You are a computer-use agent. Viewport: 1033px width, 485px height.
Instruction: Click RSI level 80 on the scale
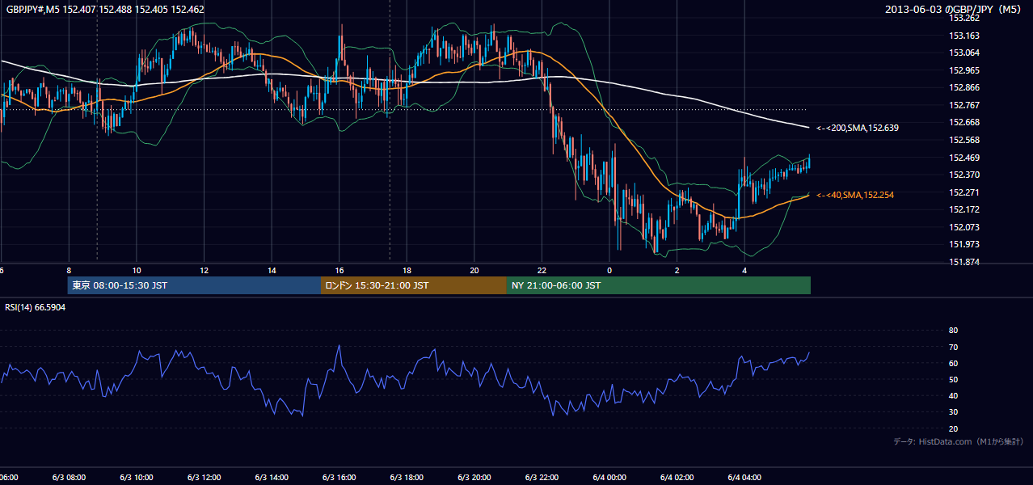coord(953,331)
